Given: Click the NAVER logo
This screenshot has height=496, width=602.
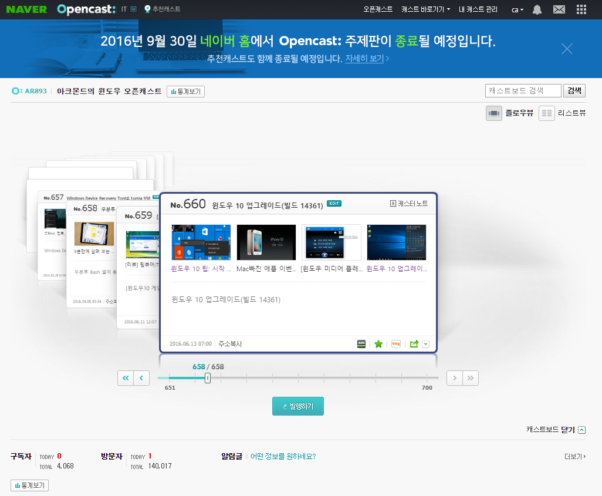Looking at the screenshot, I should [x=26, y=9].
